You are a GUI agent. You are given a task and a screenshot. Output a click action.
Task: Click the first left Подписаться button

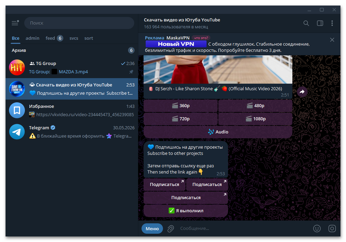[164, 185]
